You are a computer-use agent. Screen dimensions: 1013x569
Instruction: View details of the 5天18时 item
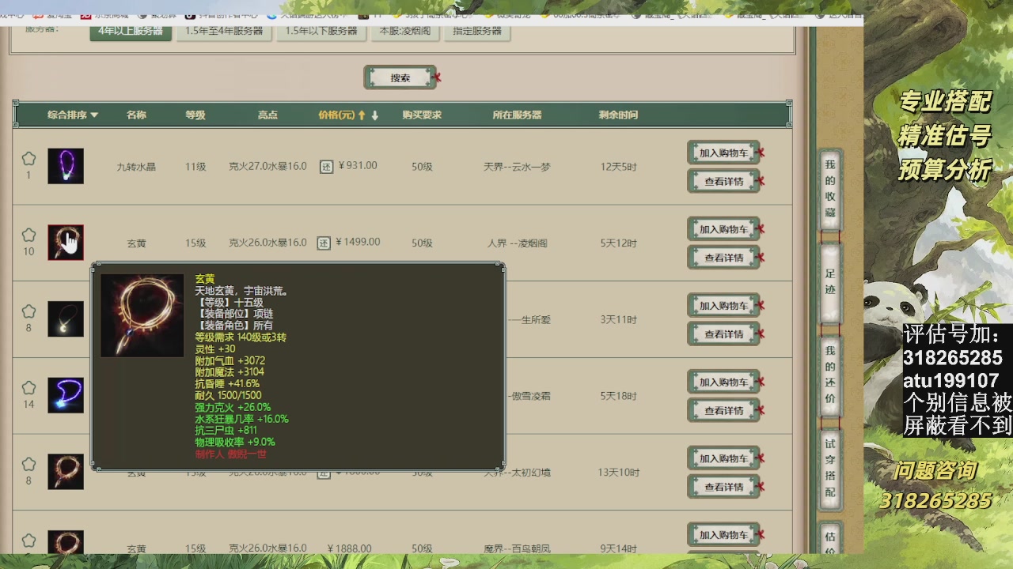[x=723, y=411]
